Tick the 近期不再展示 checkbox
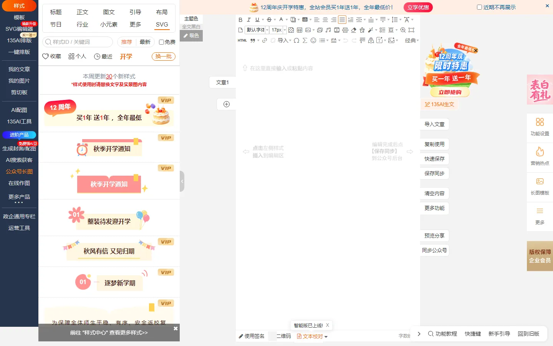Viewport: 553px width, 346px height. 479,7
